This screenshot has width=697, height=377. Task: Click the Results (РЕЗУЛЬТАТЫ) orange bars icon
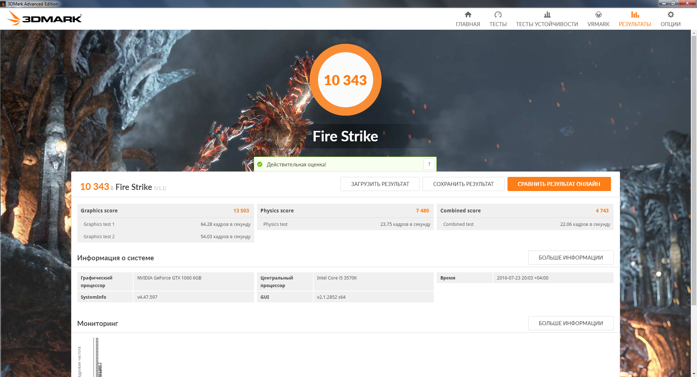coord(635,14)
